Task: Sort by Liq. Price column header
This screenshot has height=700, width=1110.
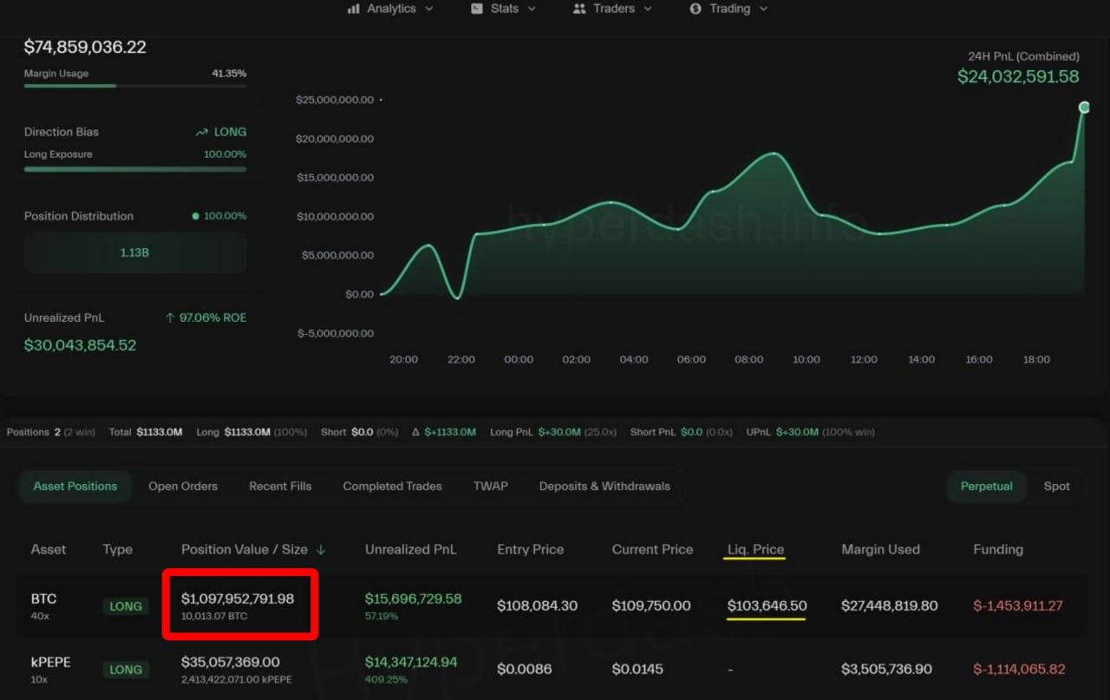Action: [x=755, y=550]
